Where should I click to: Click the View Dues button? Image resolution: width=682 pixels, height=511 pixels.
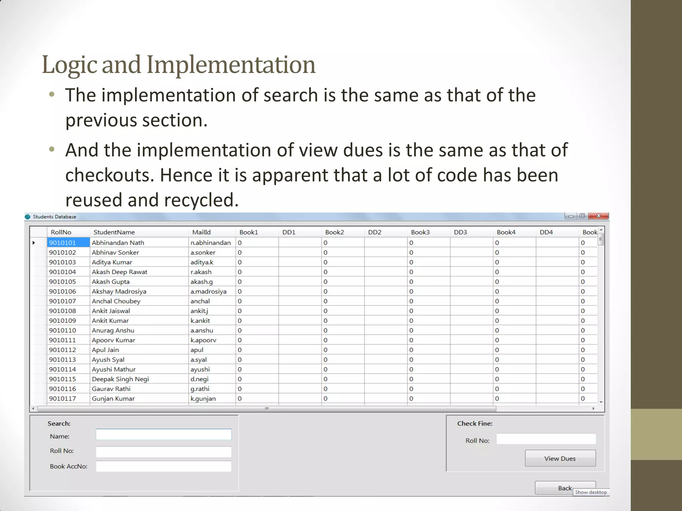pyautogui.click(x=560, y=458)
